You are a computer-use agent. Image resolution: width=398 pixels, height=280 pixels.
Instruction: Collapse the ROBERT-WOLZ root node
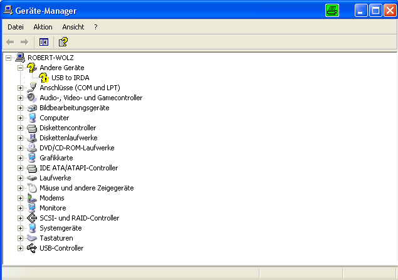point(8,58)
